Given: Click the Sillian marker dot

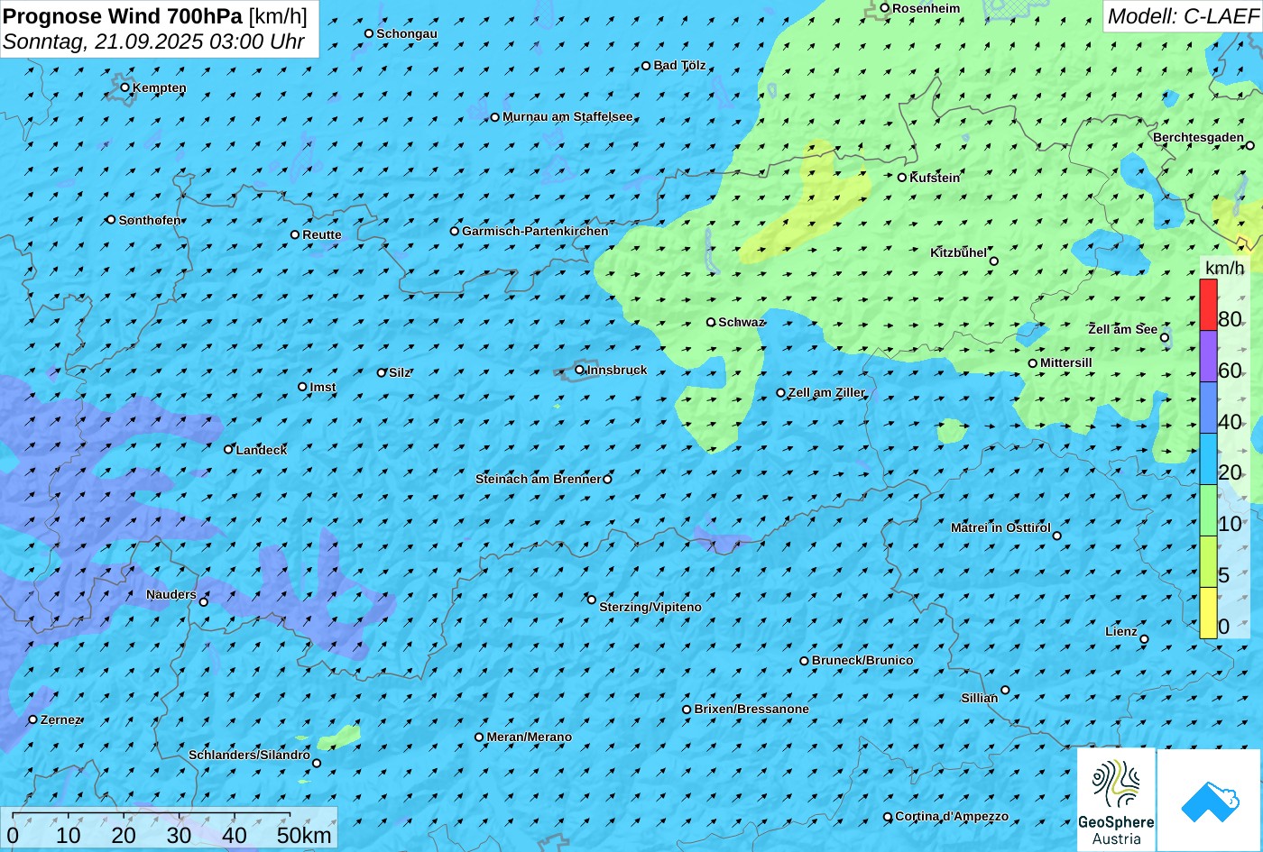Looking at the screenshot, I should [x=1005, y=690].
